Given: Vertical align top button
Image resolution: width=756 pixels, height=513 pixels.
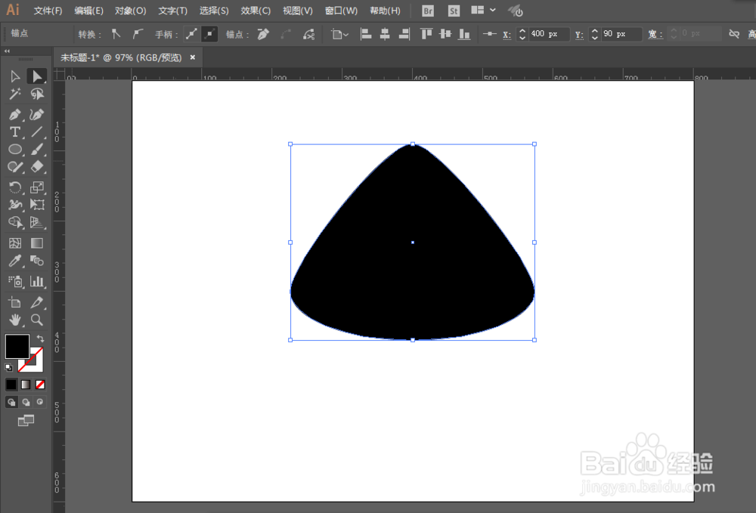Looking at the screenshot, I should pos(426,34).
